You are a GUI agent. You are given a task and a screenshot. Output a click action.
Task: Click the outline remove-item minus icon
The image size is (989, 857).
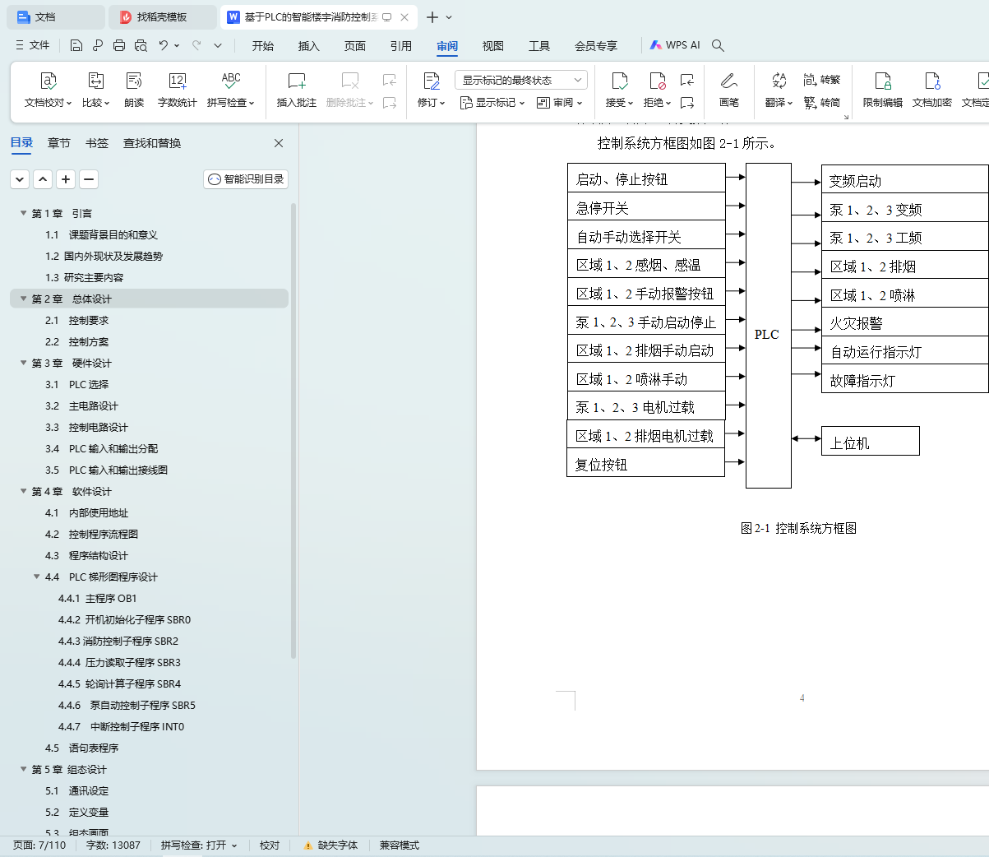pyautogui.click(x=89, y=178)
